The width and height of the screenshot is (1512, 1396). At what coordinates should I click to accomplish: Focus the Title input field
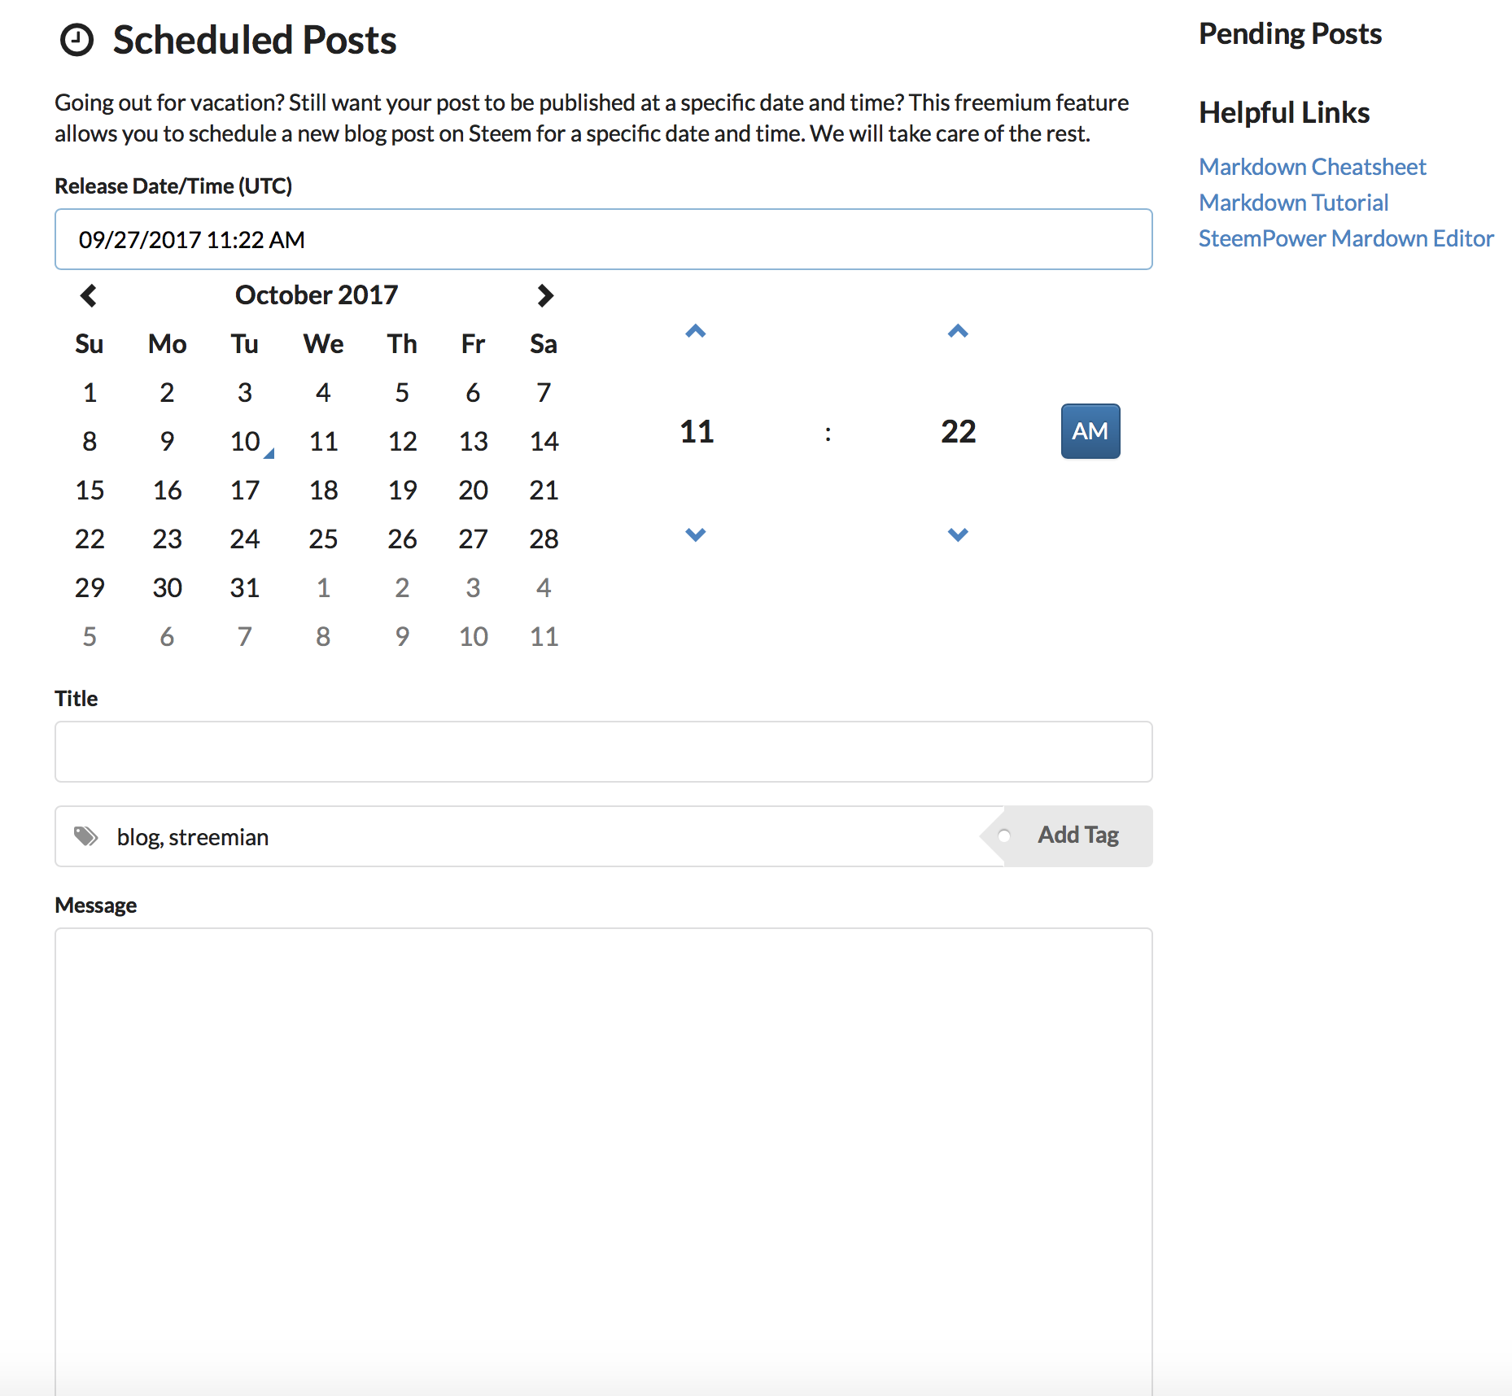[604, 752]
